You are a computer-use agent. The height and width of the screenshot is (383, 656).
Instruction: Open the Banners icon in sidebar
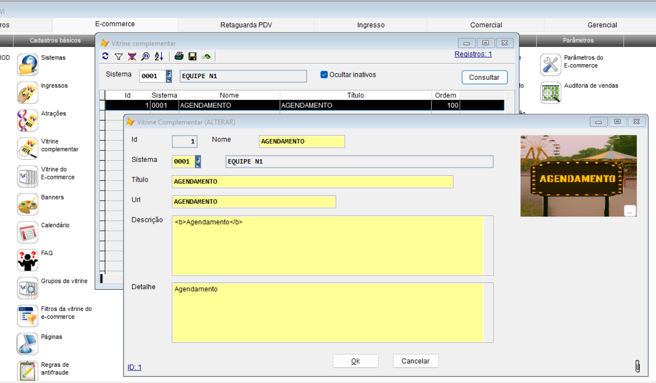click(27, 204)
